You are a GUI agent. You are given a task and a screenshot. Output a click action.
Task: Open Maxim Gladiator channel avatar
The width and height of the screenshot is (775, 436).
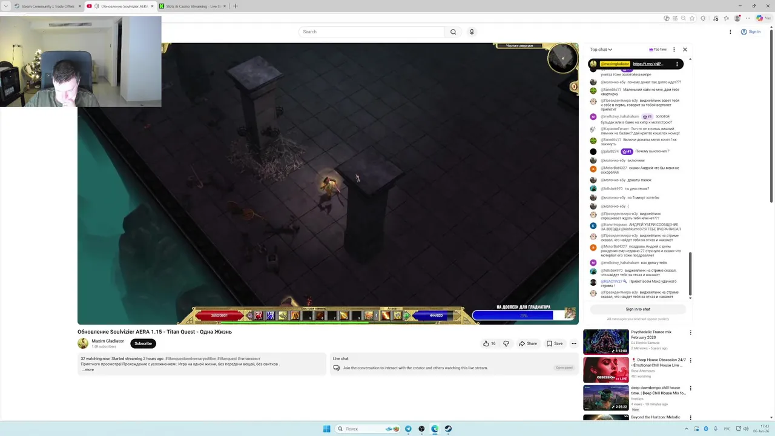tap(83, 343)
